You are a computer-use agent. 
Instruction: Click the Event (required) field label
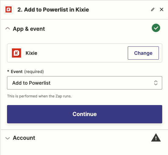click(x=26, y=72)
